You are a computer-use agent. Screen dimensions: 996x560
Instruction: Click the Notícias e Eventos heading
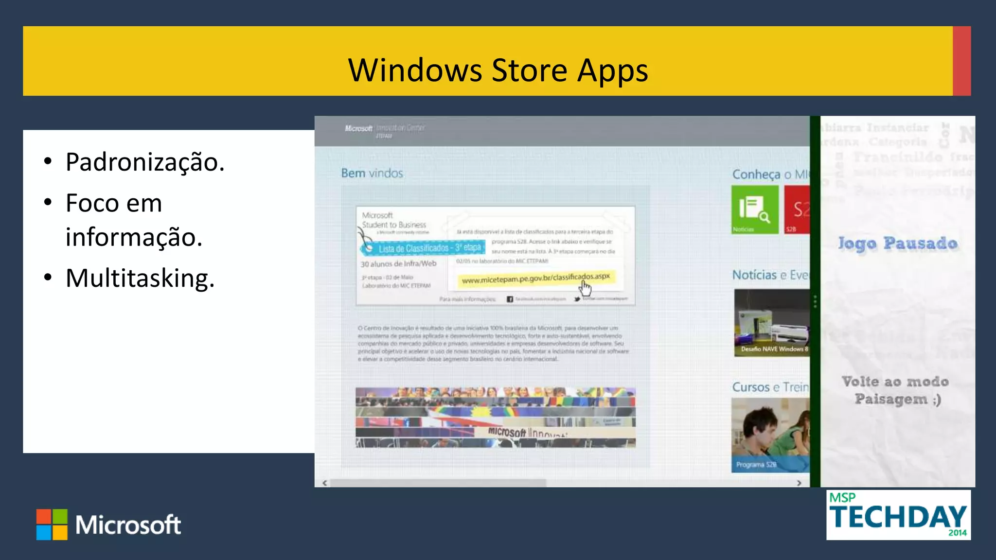[771, 275]
